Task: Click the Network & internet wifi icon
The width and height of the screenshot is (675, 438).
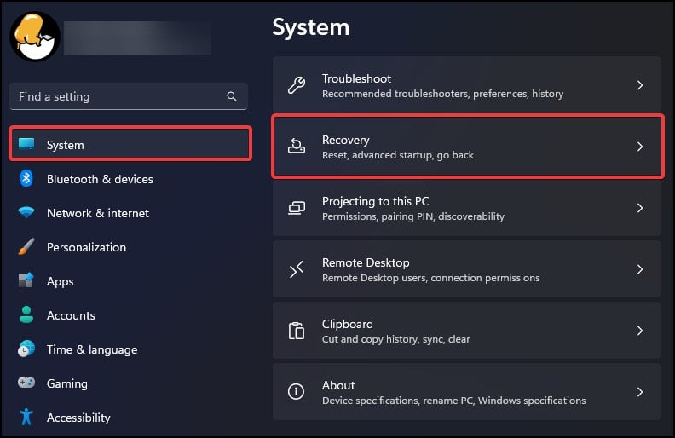Action: click(26, 213)
